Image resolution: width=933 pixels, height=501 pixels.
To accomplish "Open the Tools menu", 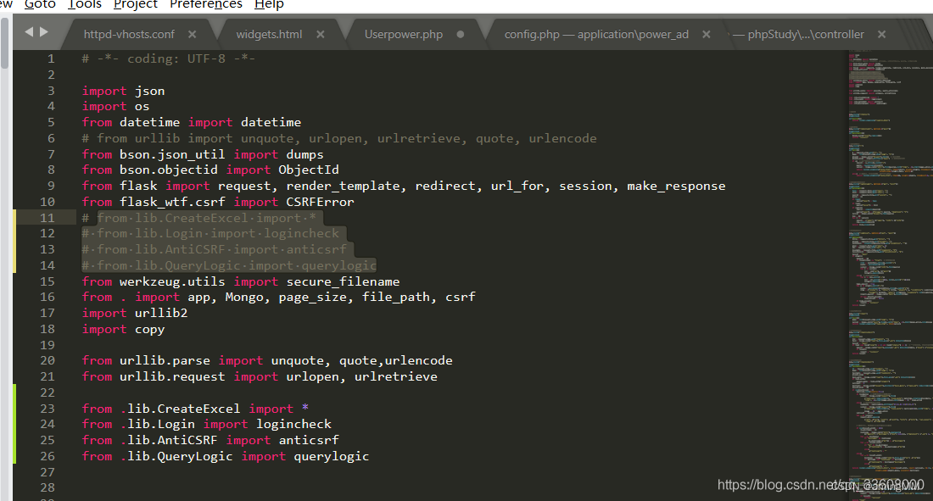I will point(85,4).
